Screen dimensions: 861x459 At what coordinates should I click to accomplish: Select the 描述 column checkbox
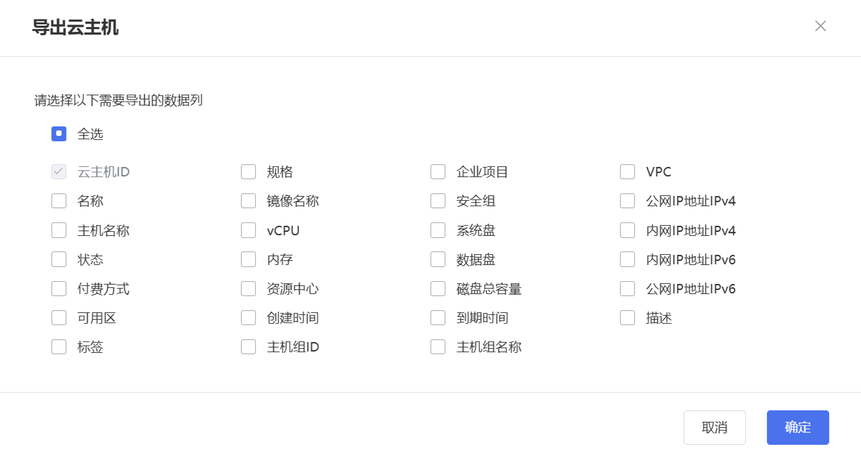pos(627,318)
